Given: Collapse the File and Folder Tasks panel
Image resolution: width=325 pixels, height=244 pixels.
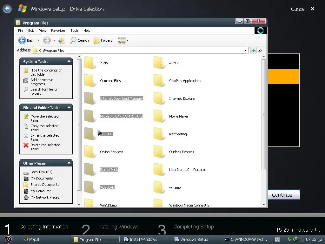Looking at the screenshot, I should [69, 107].
